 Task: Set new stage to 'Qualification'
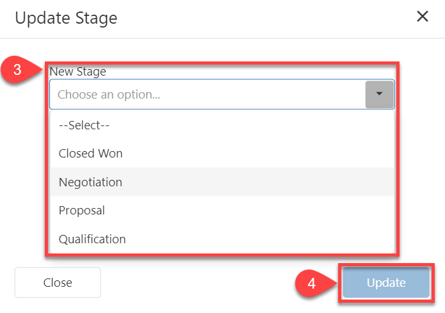pos(92,239)
